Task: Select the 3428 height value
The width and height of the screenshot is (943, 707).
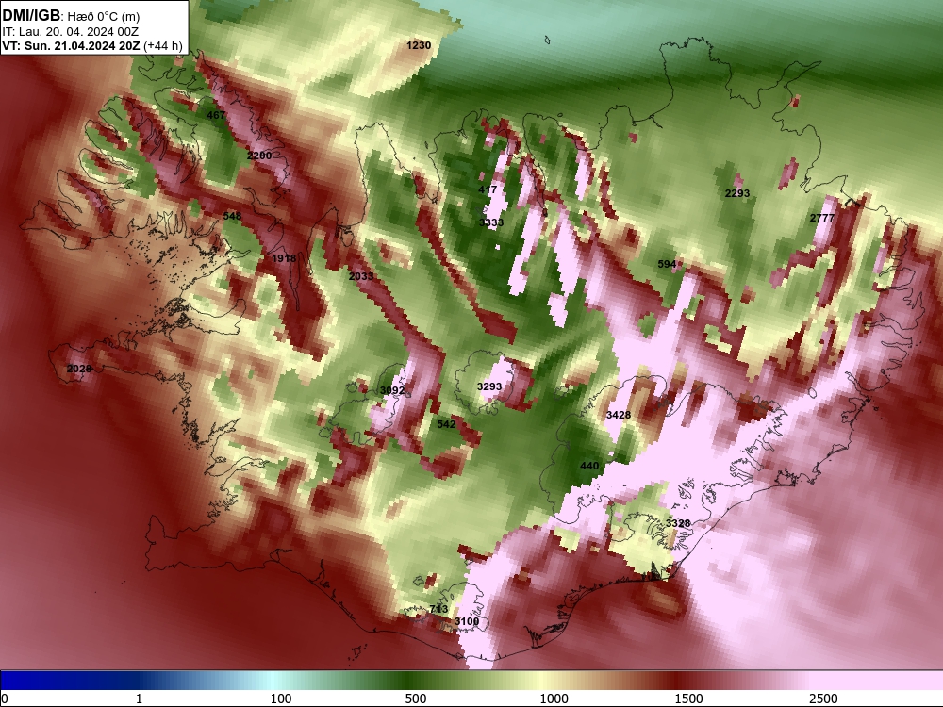Action: pyautogui.click(x=619, y=415)
